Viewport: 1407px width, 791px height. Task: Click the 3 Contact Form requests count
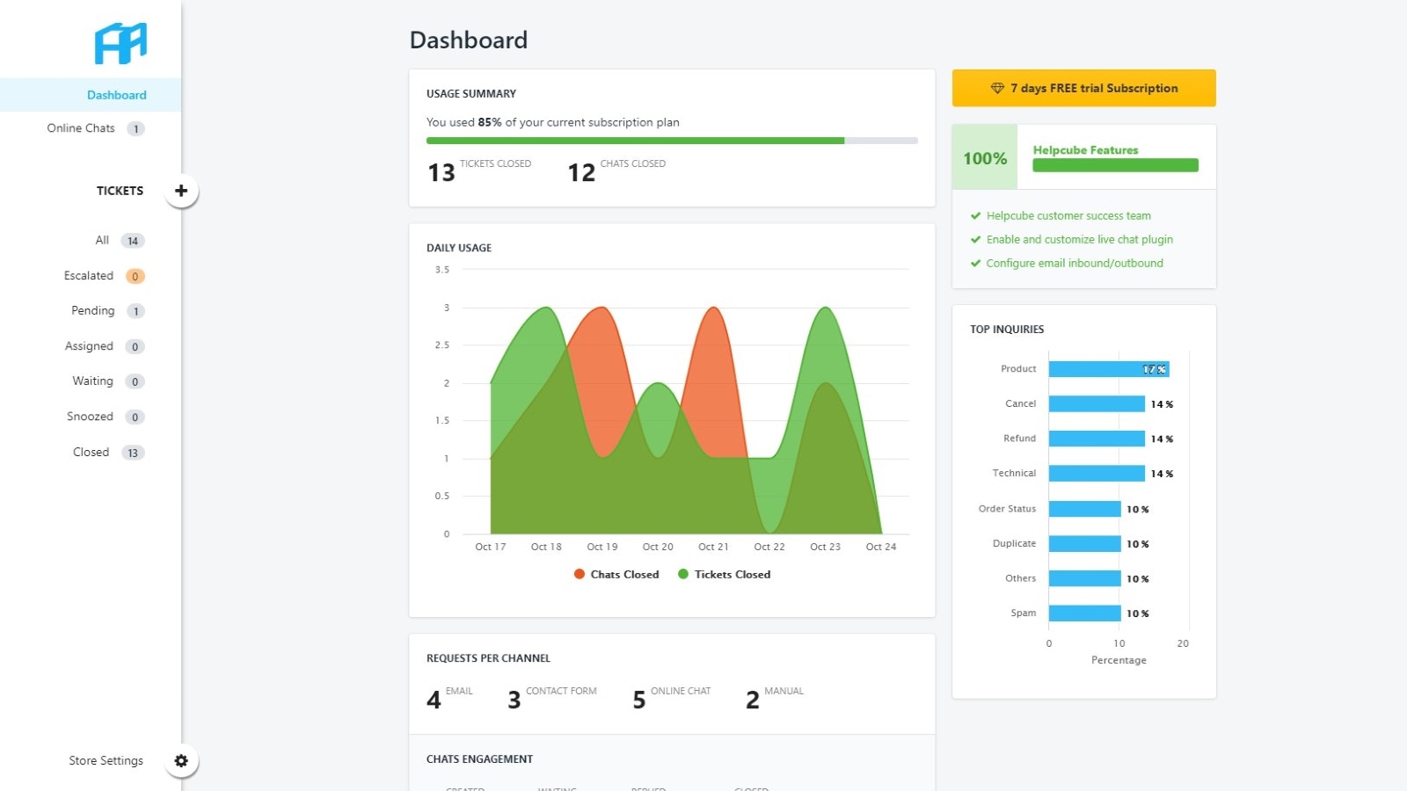click(514, 700)
